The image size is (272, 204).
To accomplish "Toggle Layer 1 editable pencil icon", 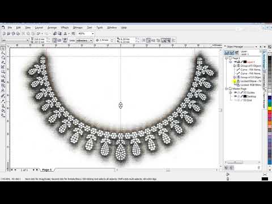I will point(241,62).
